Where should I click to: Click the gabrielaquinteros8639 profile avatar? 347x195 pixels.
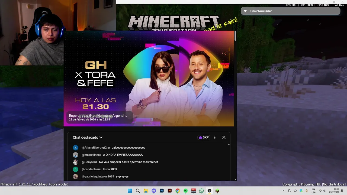(x=75, y=177)
